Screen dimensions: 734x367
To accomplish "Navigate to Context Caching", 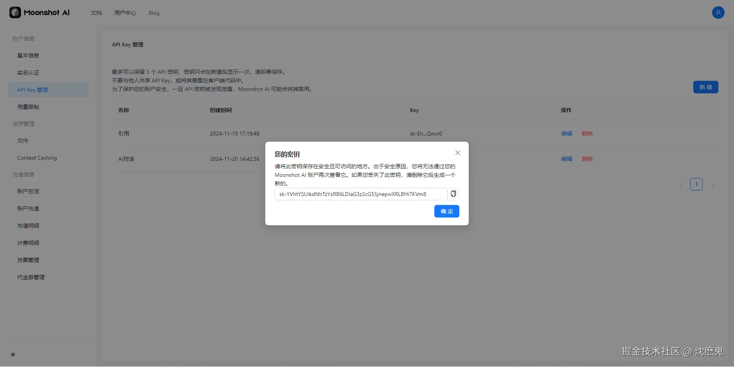I will (37, 158).
